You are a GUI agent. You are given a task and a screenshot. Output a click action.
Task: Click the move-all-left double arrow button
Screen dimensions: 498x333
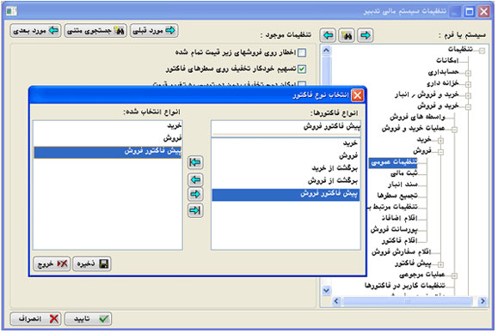click(x=195, y=162)
